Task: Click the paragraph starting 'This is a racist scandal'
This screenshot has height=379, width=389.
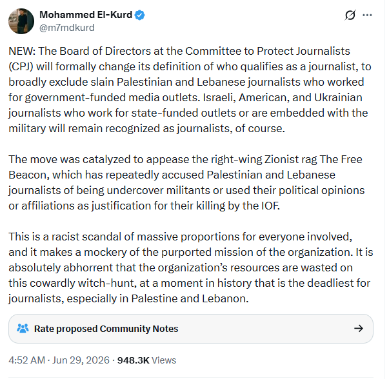Action: [x=190, y=267]
